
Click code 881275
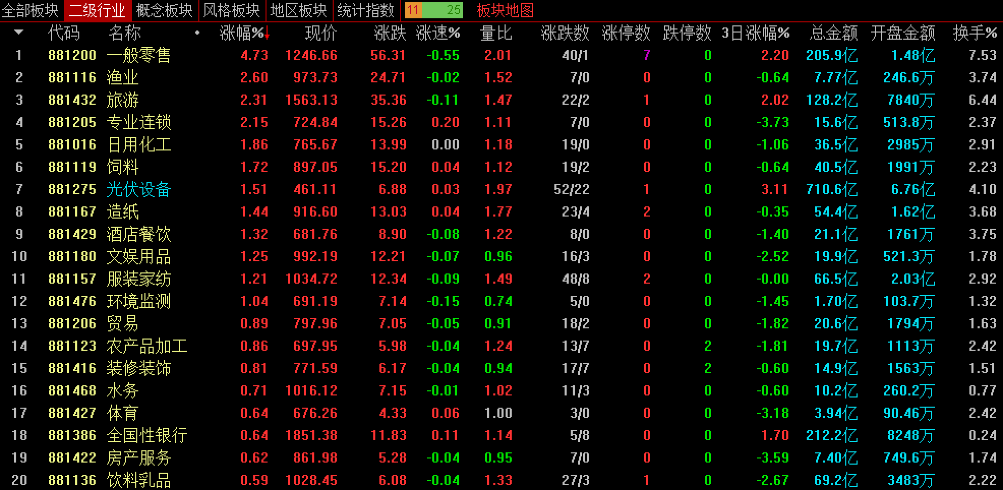(x=72, y=189)
